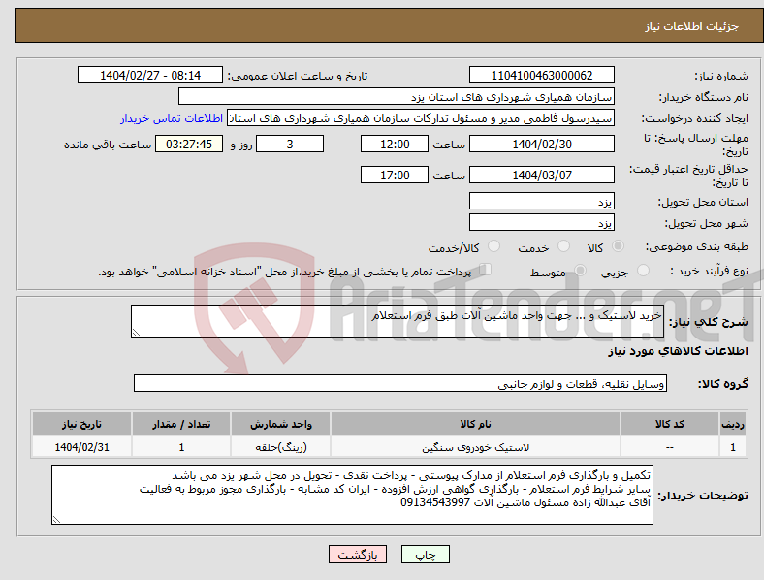The width and height of the screenshot is (764, 580).
Task: Click the delivery city field یزد
Action: 541,223
